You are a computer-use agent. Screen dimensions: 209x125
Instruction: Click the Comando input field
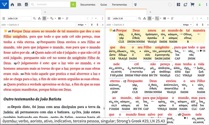53,4
